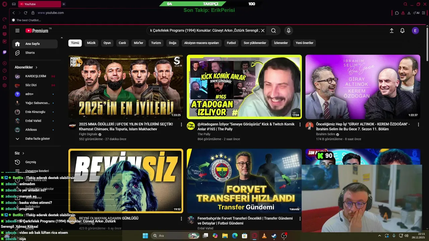Open options for 2025 MMA ÖDÜLLERİ video
Viewport: 429px width, 241px height.
point(181,125)
